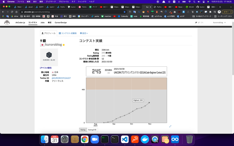Switch to the プロフィール tab
The height and width of the screenshot is (146, 234).
48,33
